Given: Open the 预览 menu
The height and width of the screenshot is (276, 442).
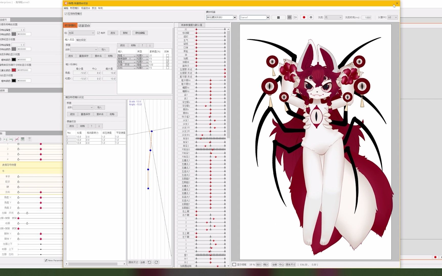Looking at the screenshot, I should [x=94, y=8].
